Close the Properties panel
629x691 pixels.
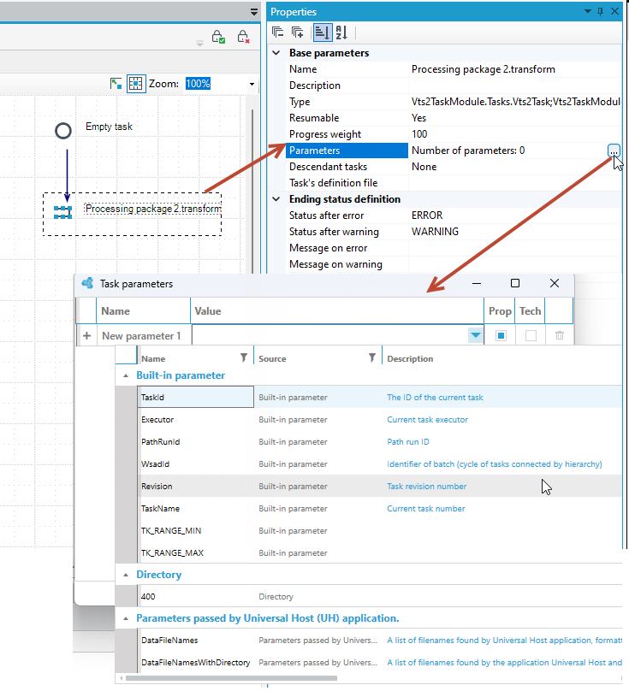[x=614, y=11]
